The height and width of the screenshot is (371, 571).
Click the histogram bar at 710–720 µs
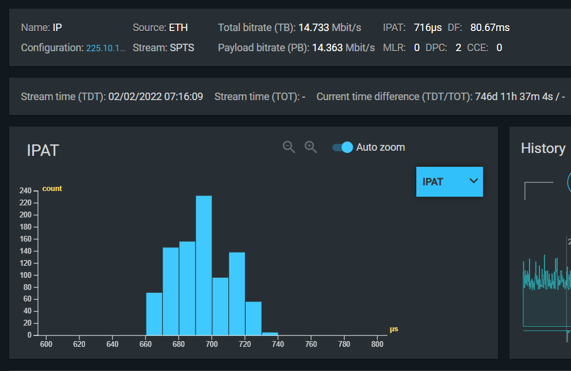(x=237, y=293)
